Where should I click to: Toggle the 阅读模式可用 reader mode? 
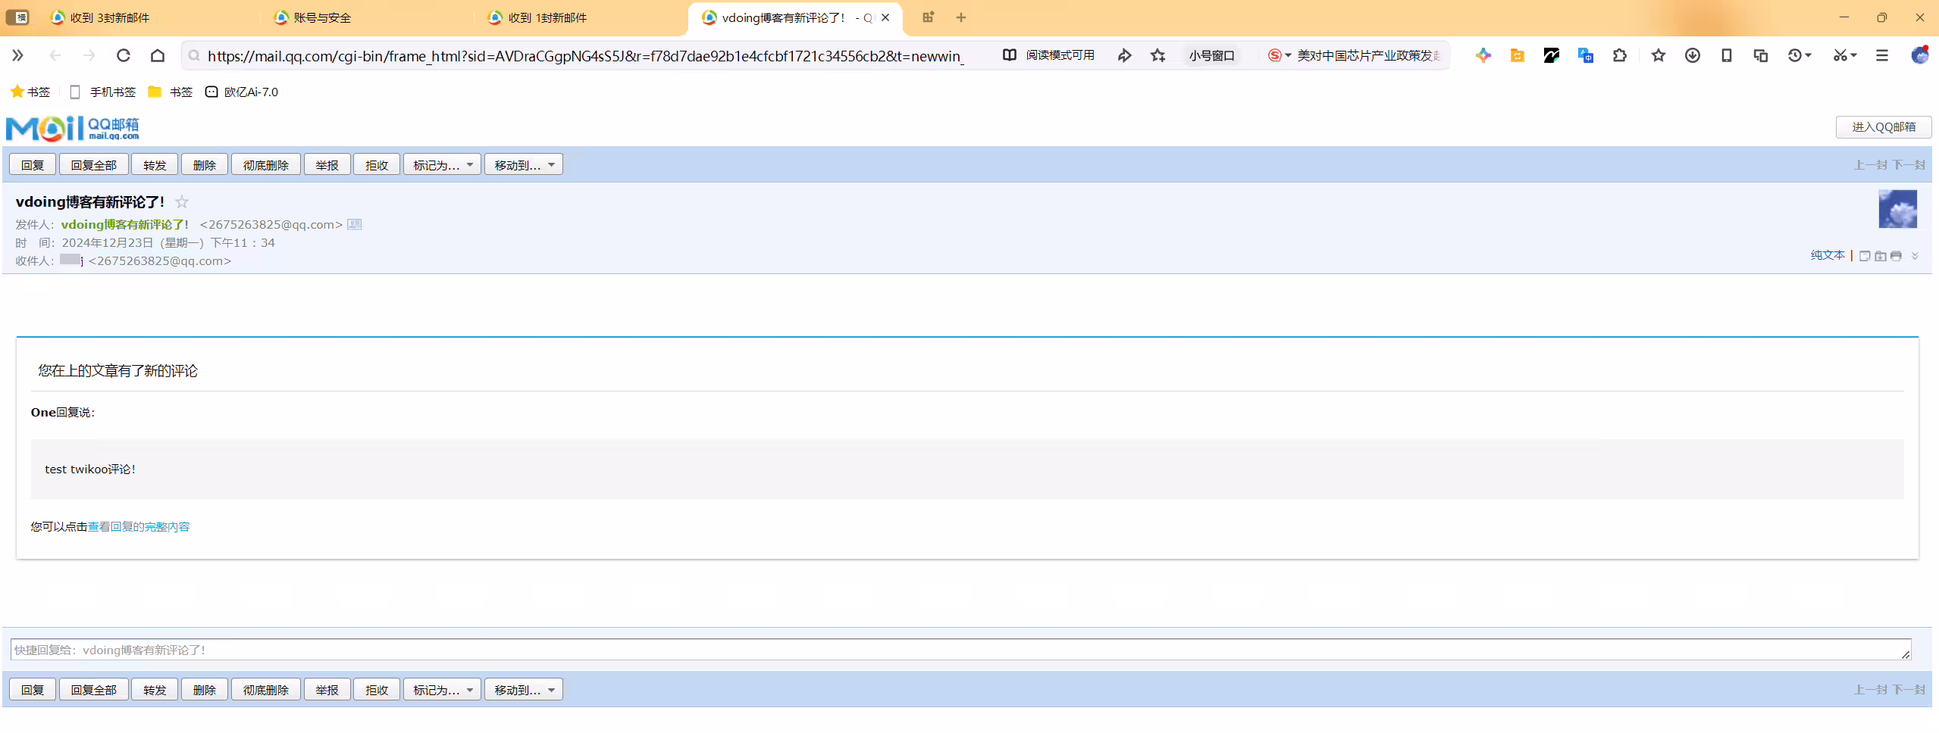tap(1048, 55)
